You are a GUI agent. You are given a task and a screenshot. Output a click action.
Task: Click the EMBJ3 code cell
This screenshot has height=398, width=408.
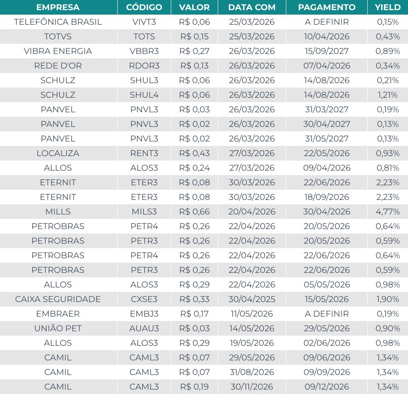[144, 314]
